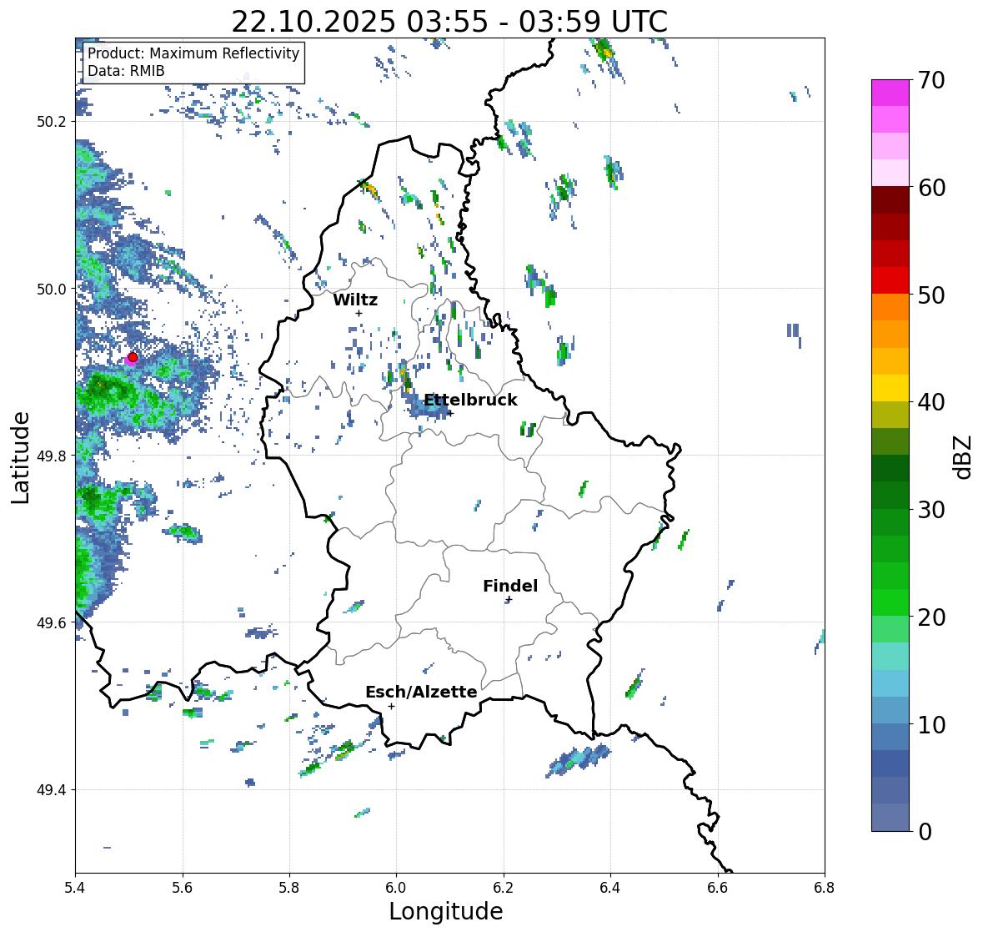Click the 5.4 longitude tick label
983x932 pixels.
point(75,888)
